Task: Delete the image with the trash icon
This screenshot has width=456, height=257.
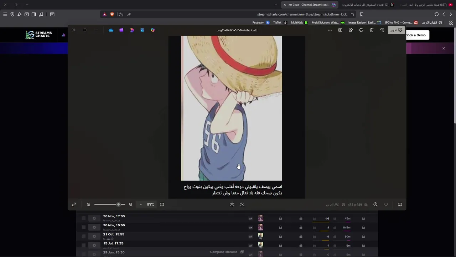Action: 372,30
